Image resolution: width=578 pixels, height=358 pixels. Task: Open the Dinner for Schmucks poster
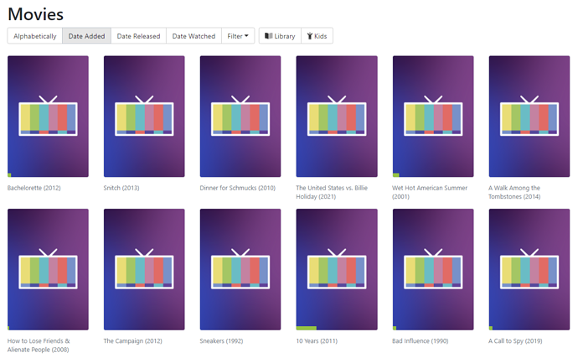pyautogui.click(x=240, y=116)
